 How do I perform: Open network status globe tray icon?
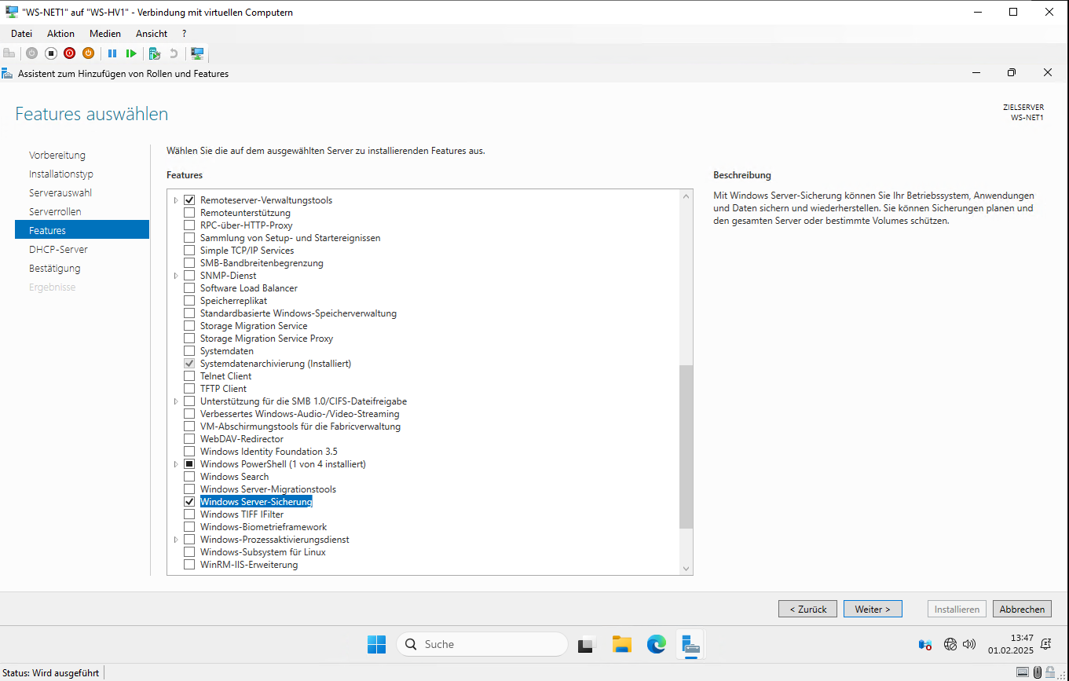pos(950,644)
